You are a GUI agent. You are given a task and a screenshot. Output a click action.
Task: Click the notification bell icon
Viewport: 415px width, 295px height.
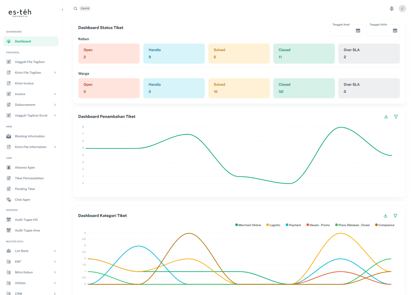click(x=391, y=9)
